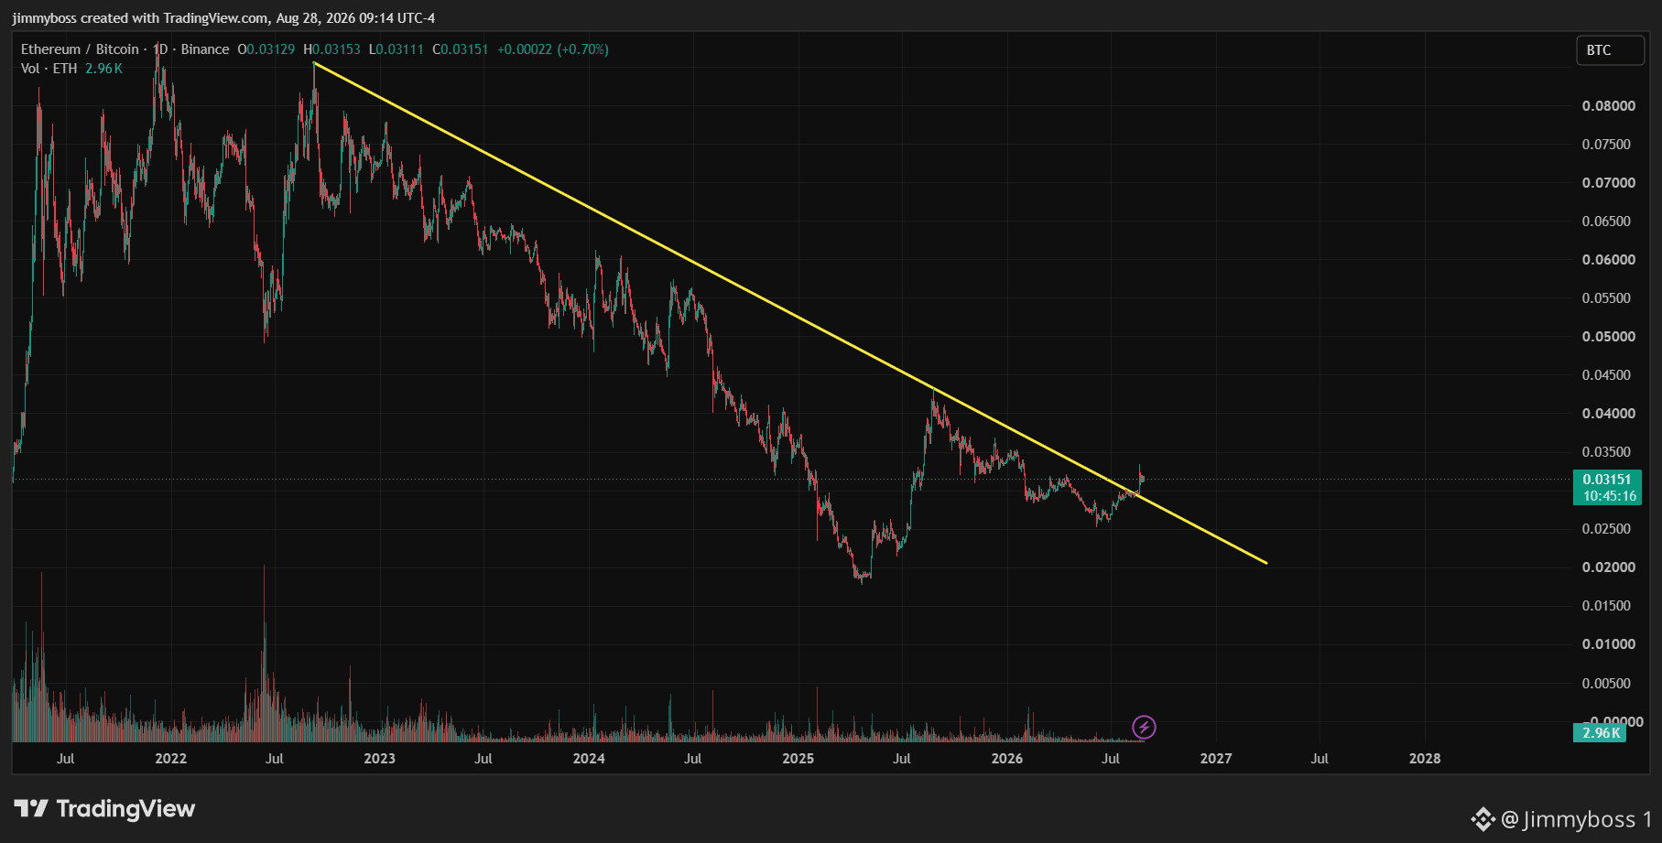Click the TradingView logo
The width and height of the screenshot is (1662, 843).
coord(104,809)
